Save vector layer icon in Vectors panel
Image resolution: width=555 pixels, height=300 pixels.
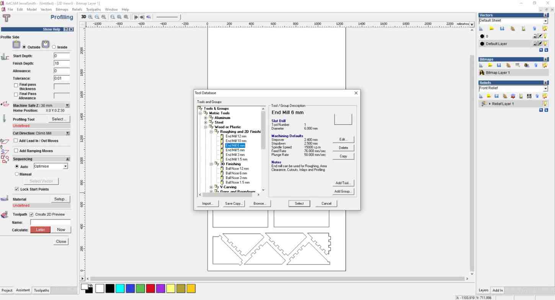click(502, 29)
